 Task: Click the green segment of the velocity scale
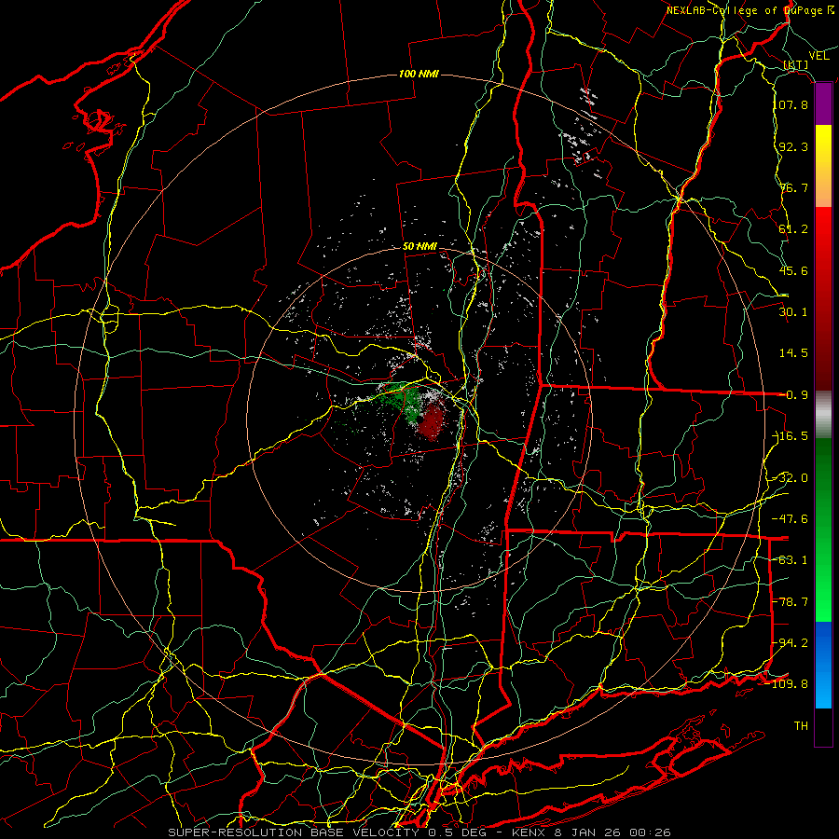point(823,530)
